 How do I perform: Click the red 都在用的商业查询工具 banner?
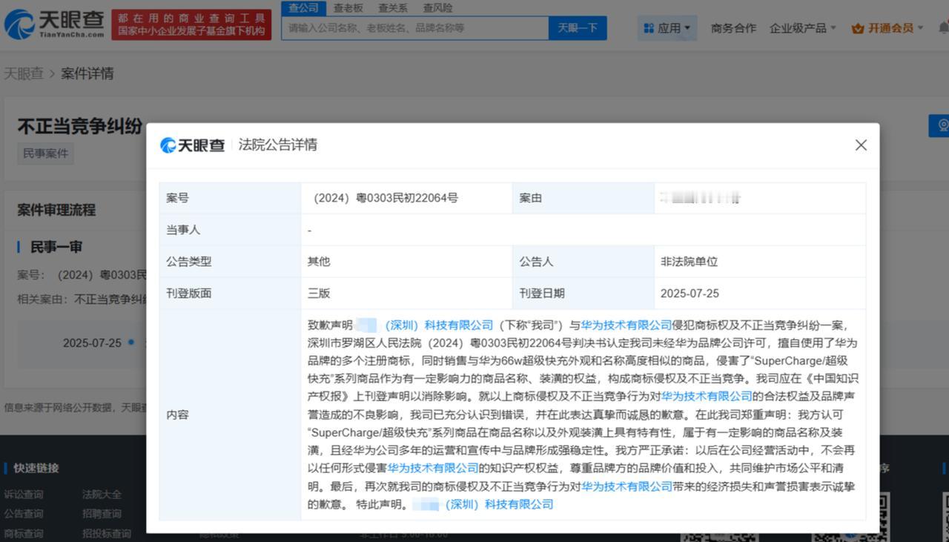(x=191, y=24)
